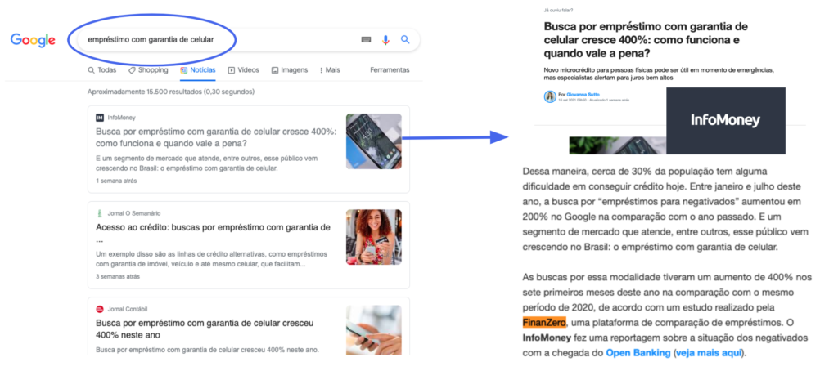
Task: Click the InfoMoney source name in first result
Action: (x=121, y=118)
